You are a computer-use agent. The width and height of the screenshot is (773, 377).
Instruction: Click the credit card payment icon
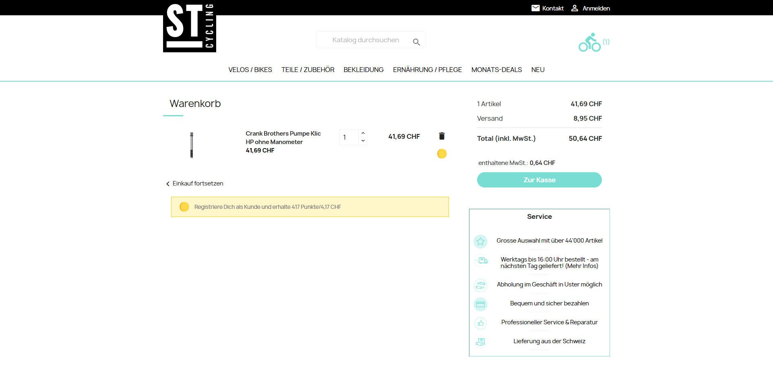480,304
